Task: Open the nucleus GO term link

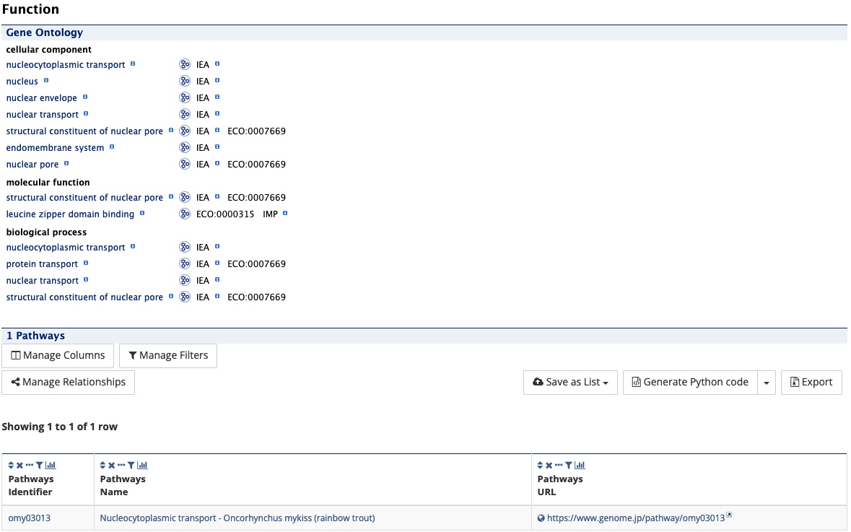Action: 22,82
